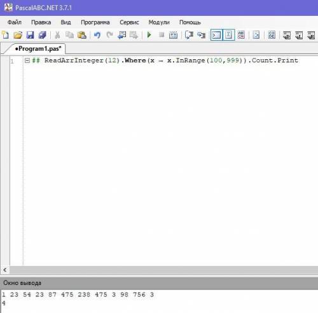Run the program with the green play button
This screenshot has width=318, height=313.
coord(149,34)
